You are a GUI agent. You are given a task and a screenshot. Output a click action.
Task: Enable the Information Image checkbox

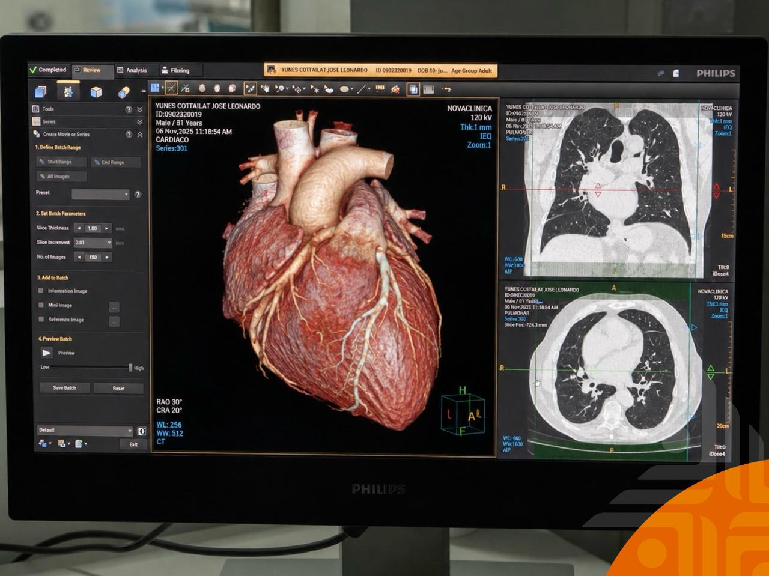(41, 291)
